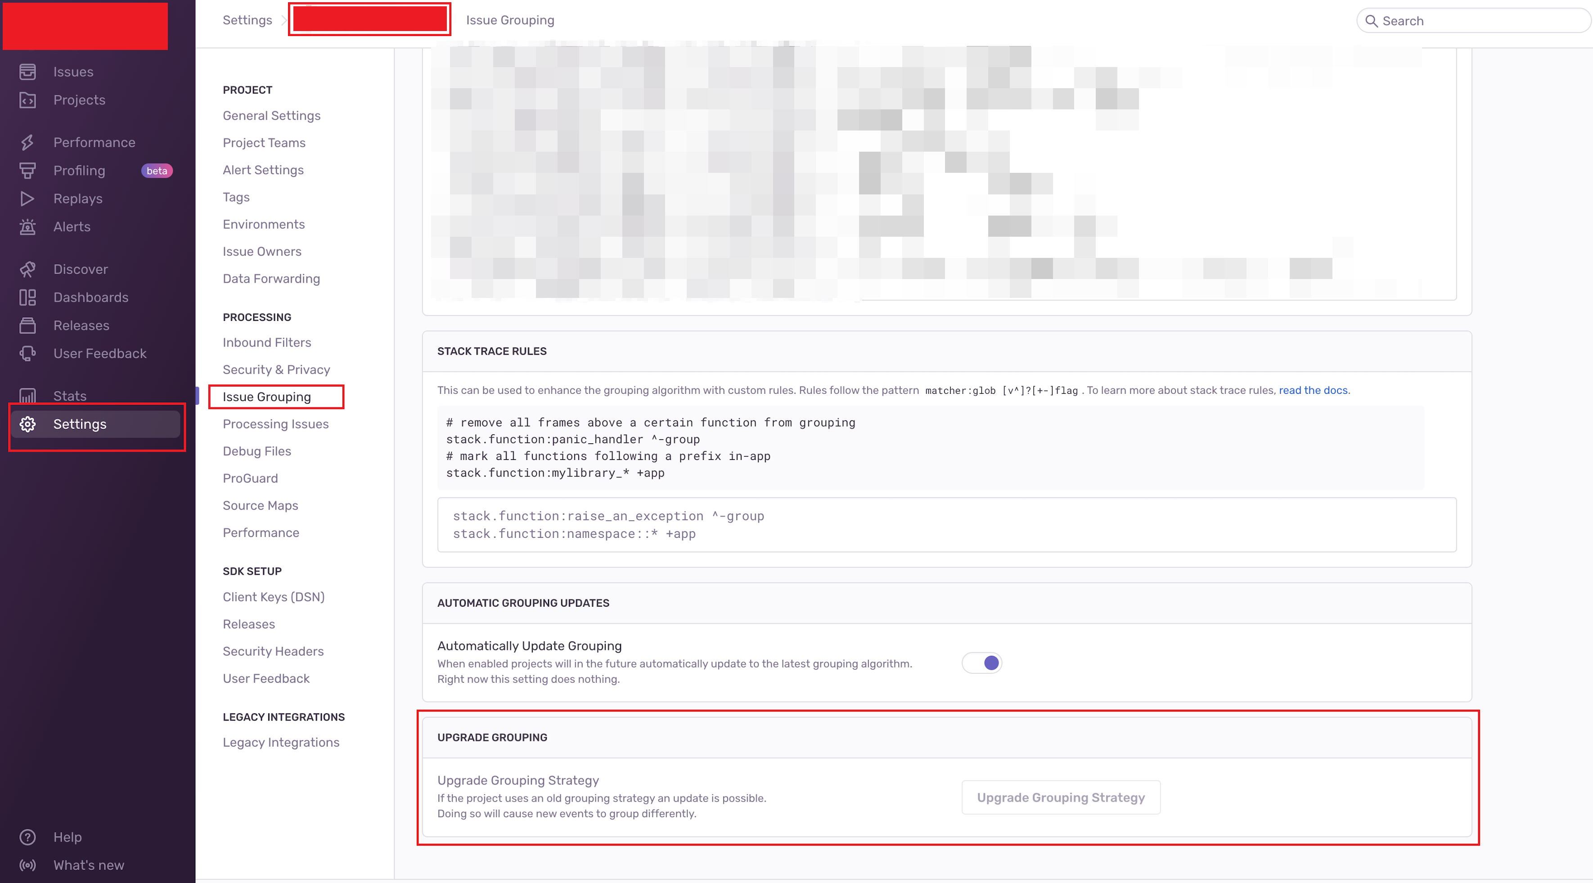Click the User Feedback megaphone icon

[x=27, y=353]
